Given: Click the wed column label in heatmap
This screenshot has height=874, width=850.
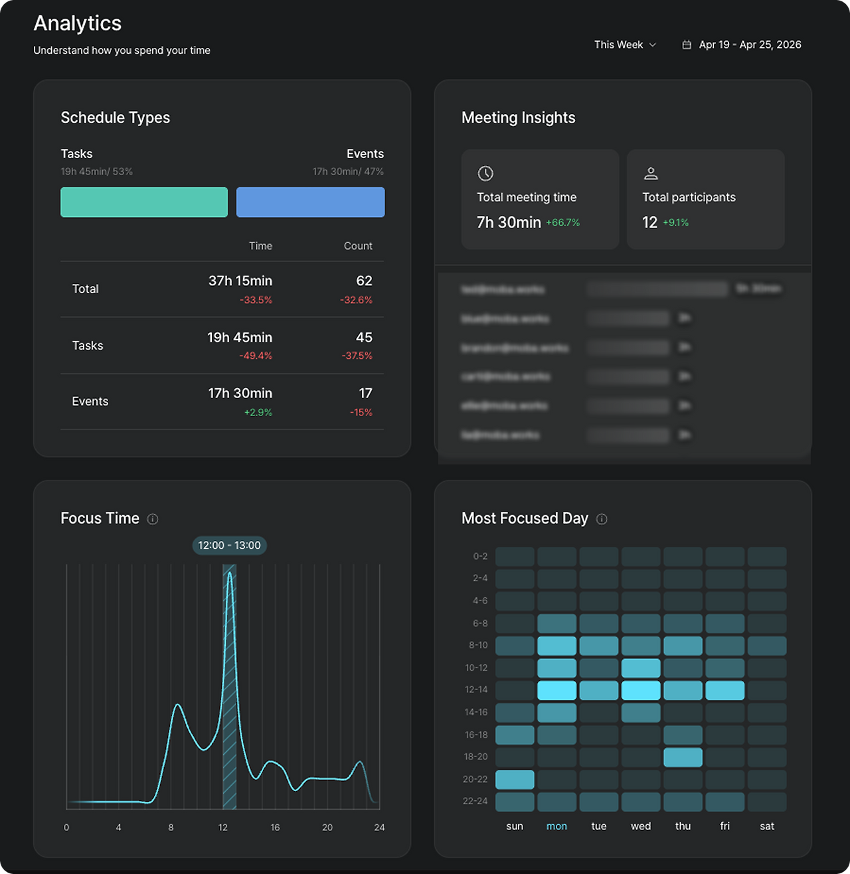Looking at the screenshot, I should pos(641,826).
